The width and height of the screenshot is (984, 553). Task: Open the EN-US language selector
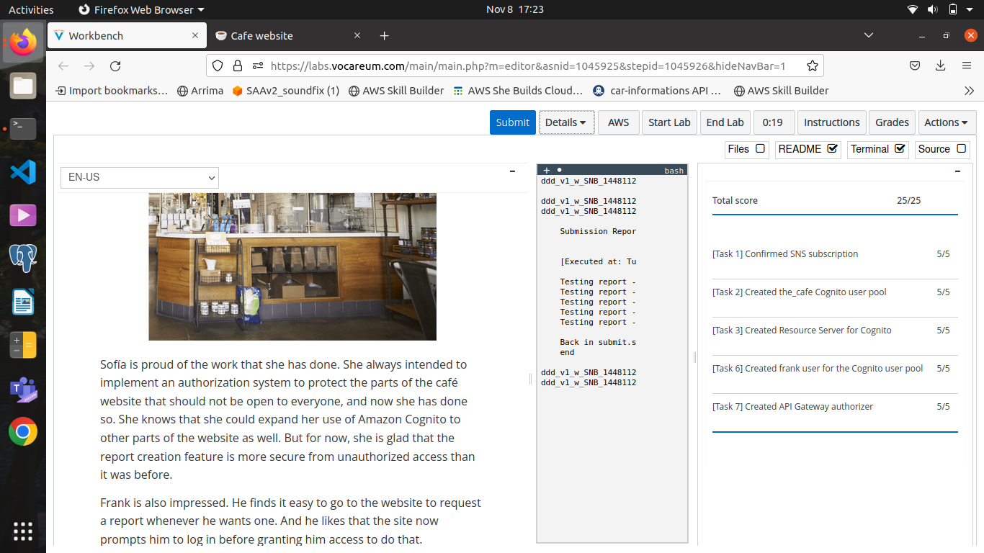pyautogui.click(x=139, y=178)
